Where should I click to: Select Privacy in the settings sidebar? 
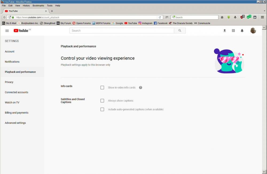[x=9, y=82]
